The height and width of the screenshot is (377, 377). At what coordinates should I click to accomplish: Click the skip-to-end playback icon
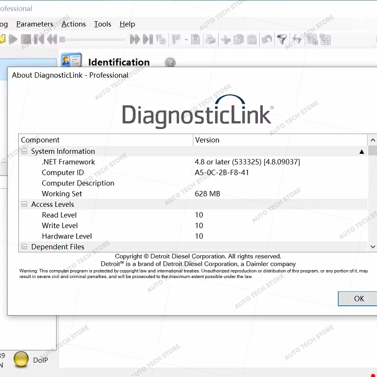coord(147,39)
